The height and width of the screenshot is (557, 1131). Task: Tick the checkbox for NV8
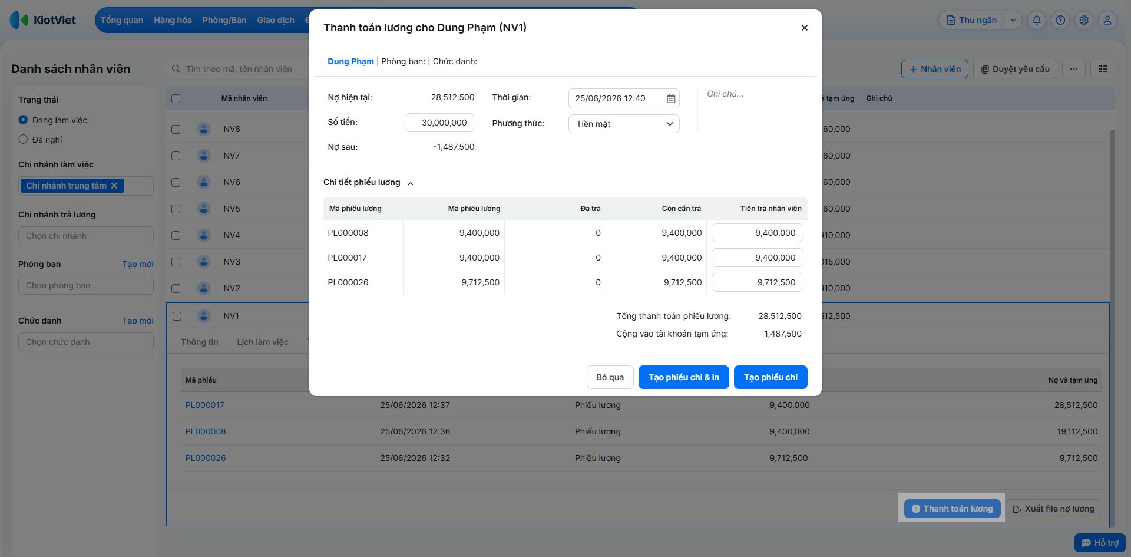(176, 129)
